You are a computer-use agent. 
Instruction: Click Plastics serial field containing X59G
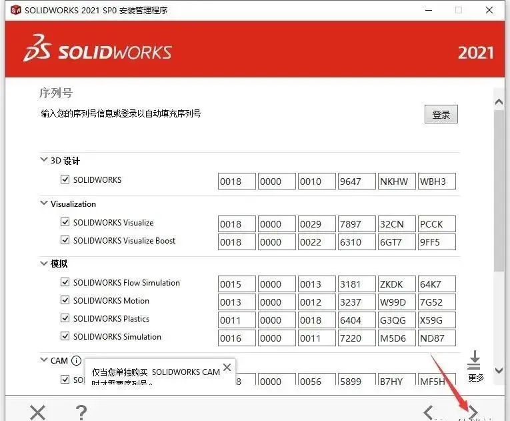[437, 320]
